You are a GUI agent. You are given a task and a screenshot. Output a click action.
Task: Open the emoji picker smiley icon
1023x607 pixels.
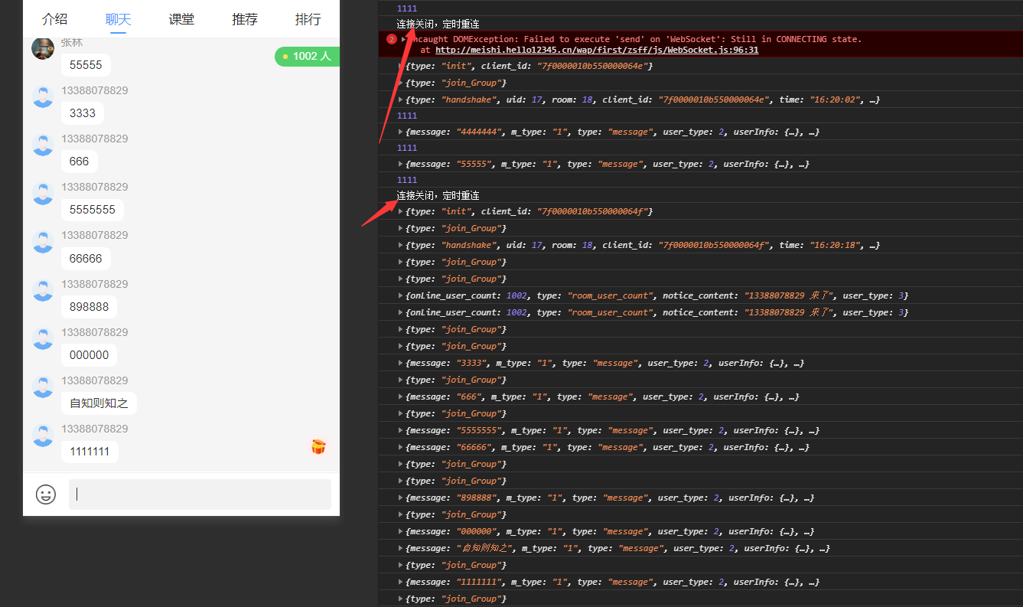[46, 494]
